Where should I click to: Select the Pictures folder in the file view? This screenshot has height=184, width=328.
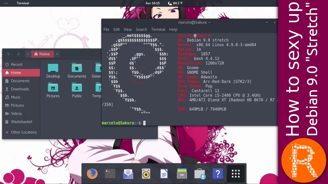pyautogui.click(x=53, y=90)
